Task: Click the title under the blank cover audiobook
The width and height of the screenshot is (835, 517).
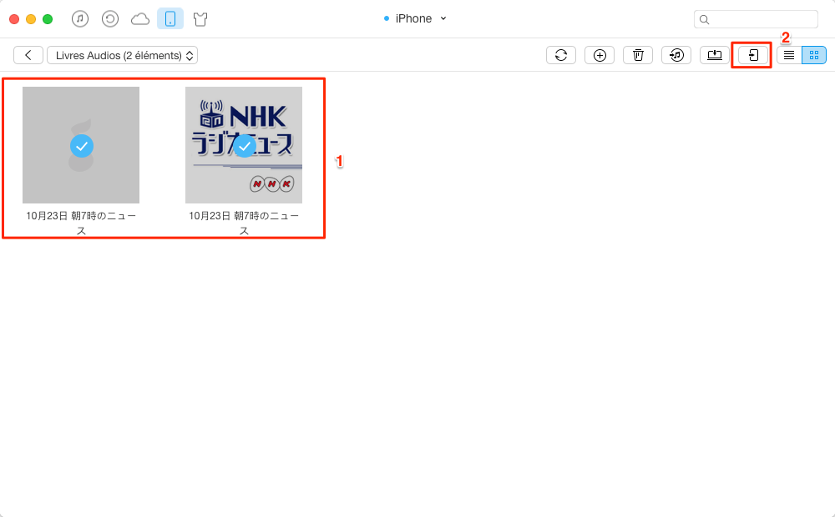Action: tap(81, 223)
